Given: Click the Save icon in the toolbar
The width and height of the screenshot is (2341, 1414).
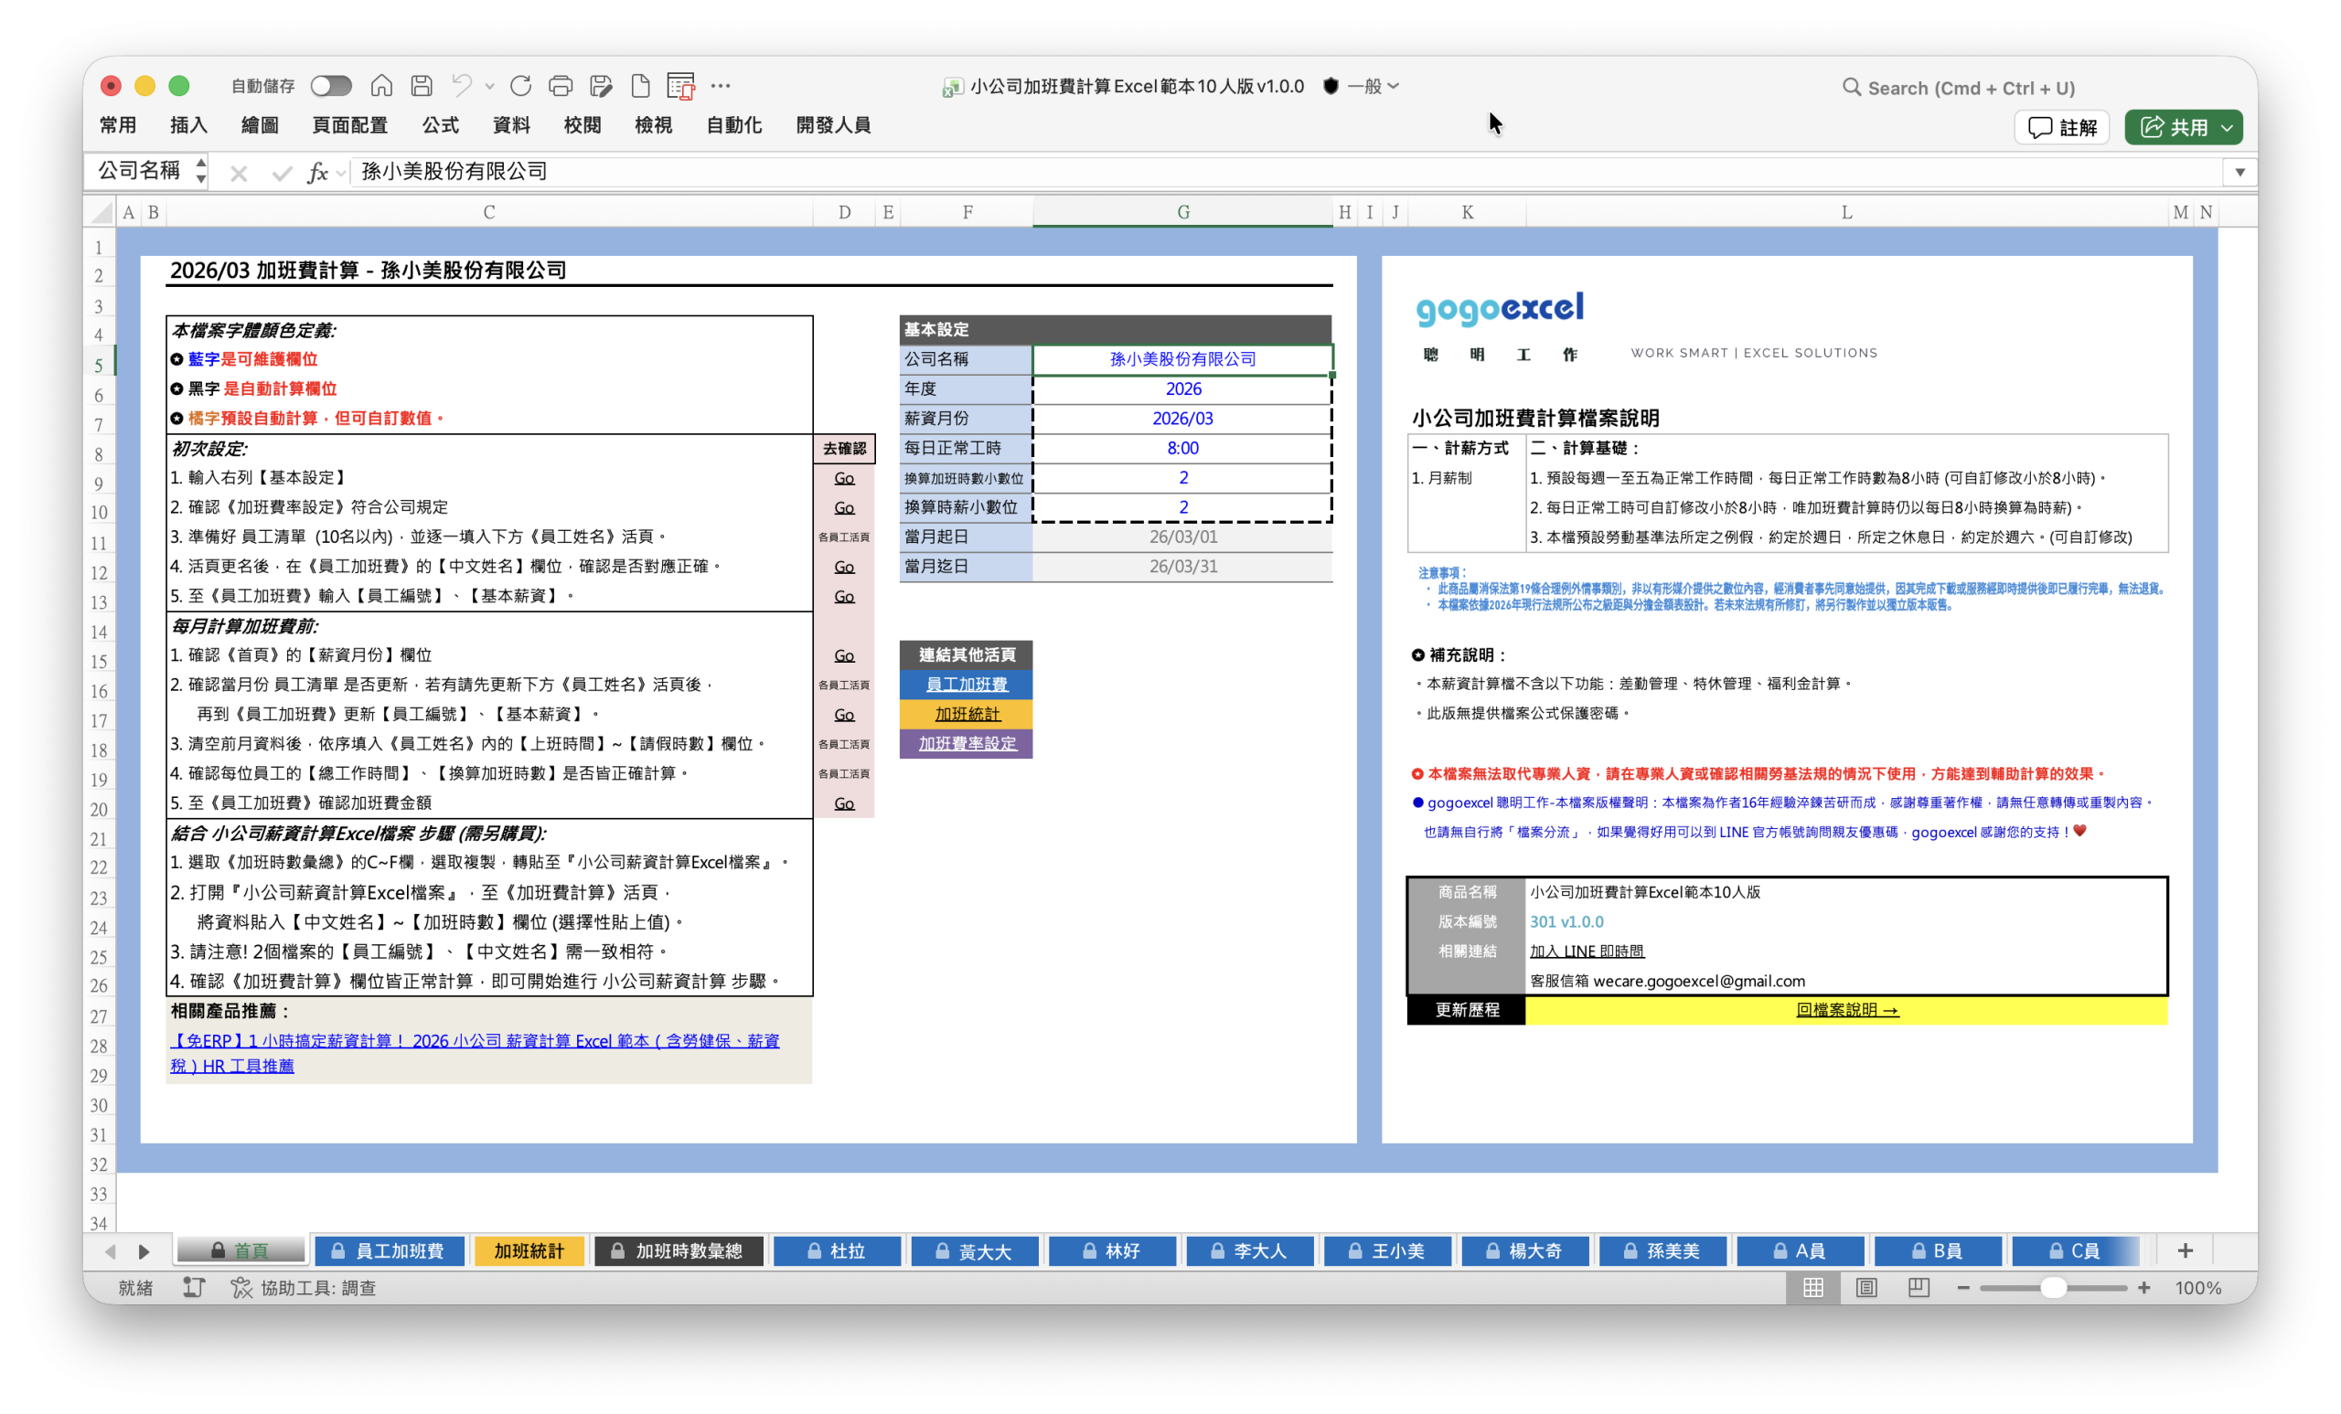Looking at the screenshot, I should coord(422,87).
